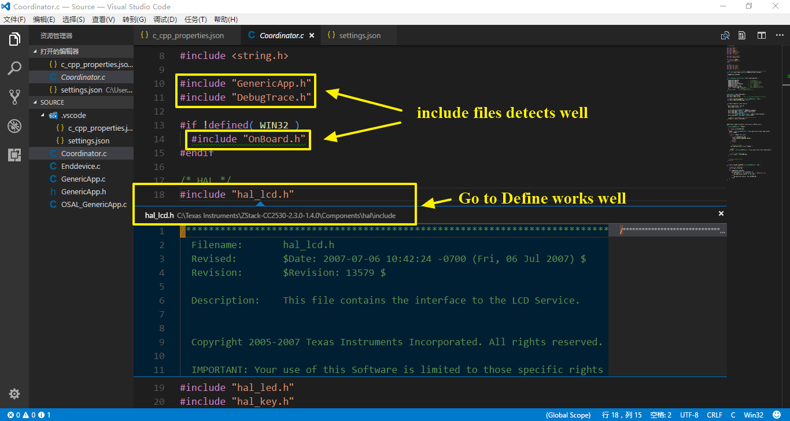
Task: Collapse the SOURCE folder section
Action: pos(35,102)
